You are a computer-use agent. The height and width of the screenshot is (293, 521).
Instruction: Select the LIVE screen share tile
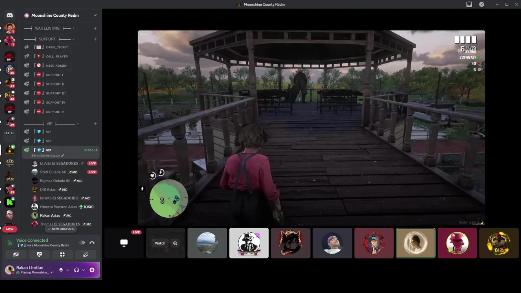point(124,243)
